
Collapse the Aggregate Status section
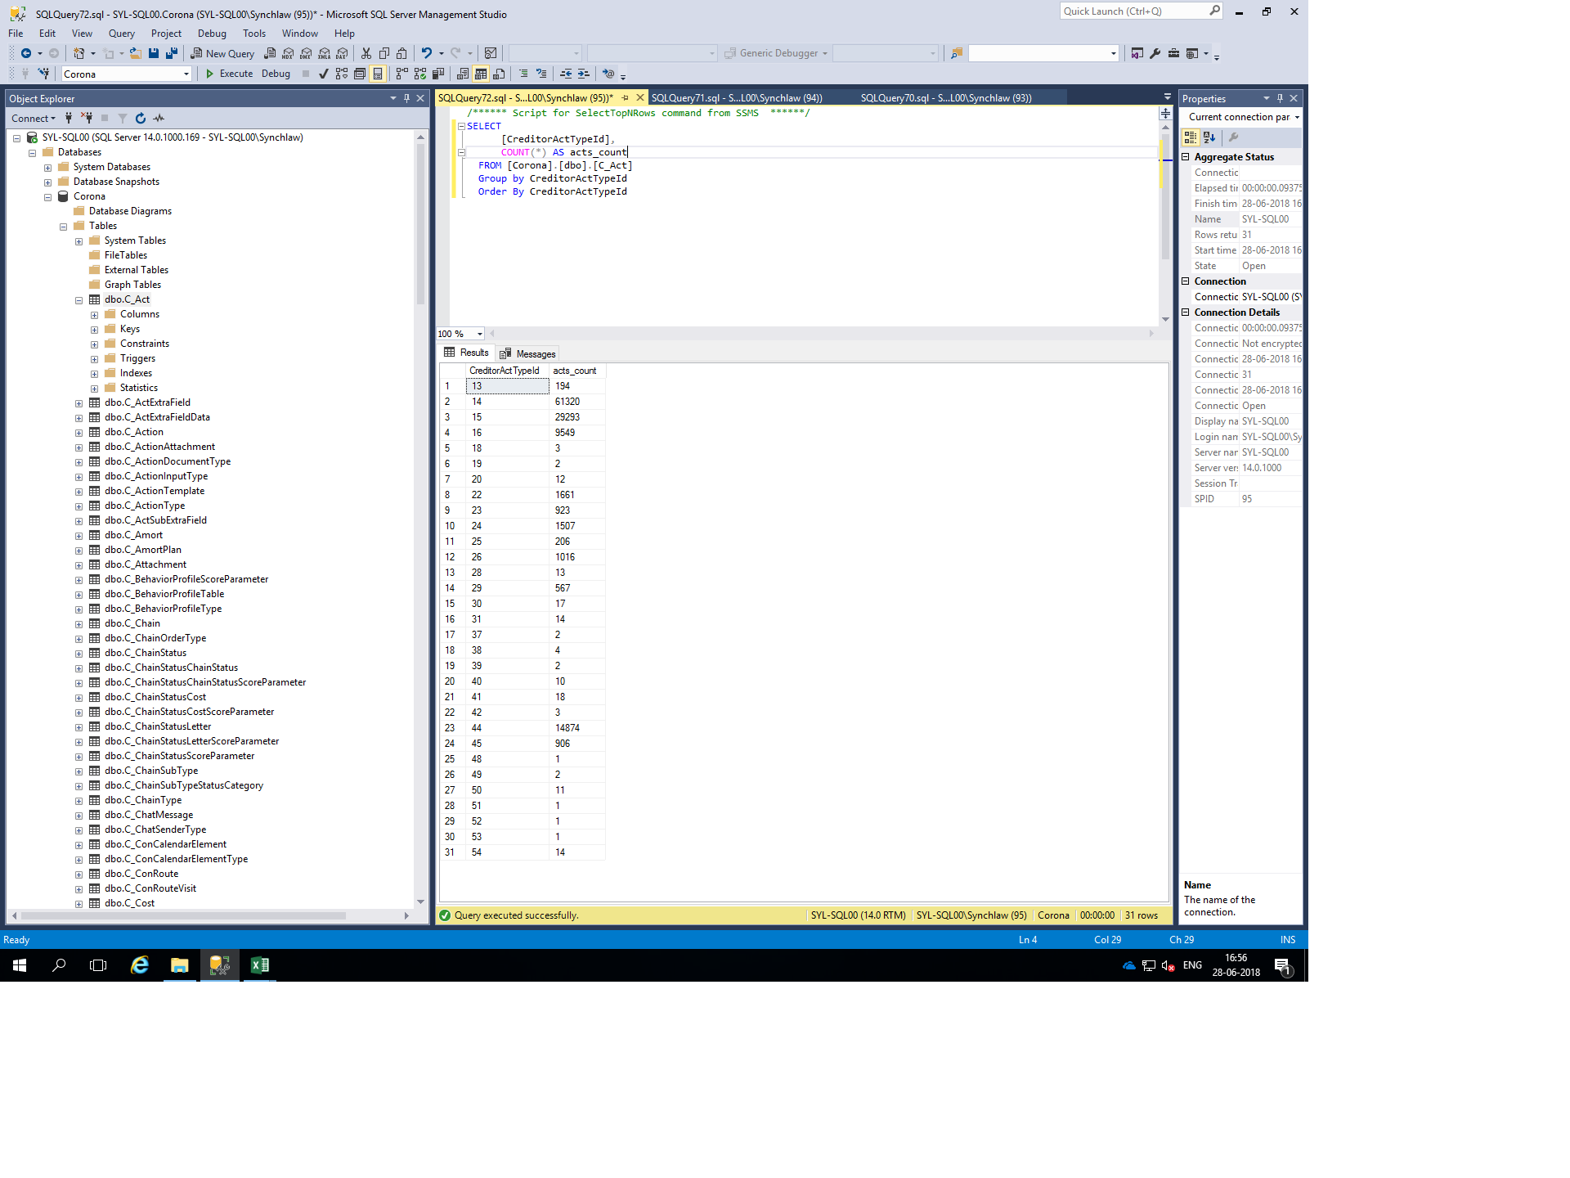(x=1186, y=157)
